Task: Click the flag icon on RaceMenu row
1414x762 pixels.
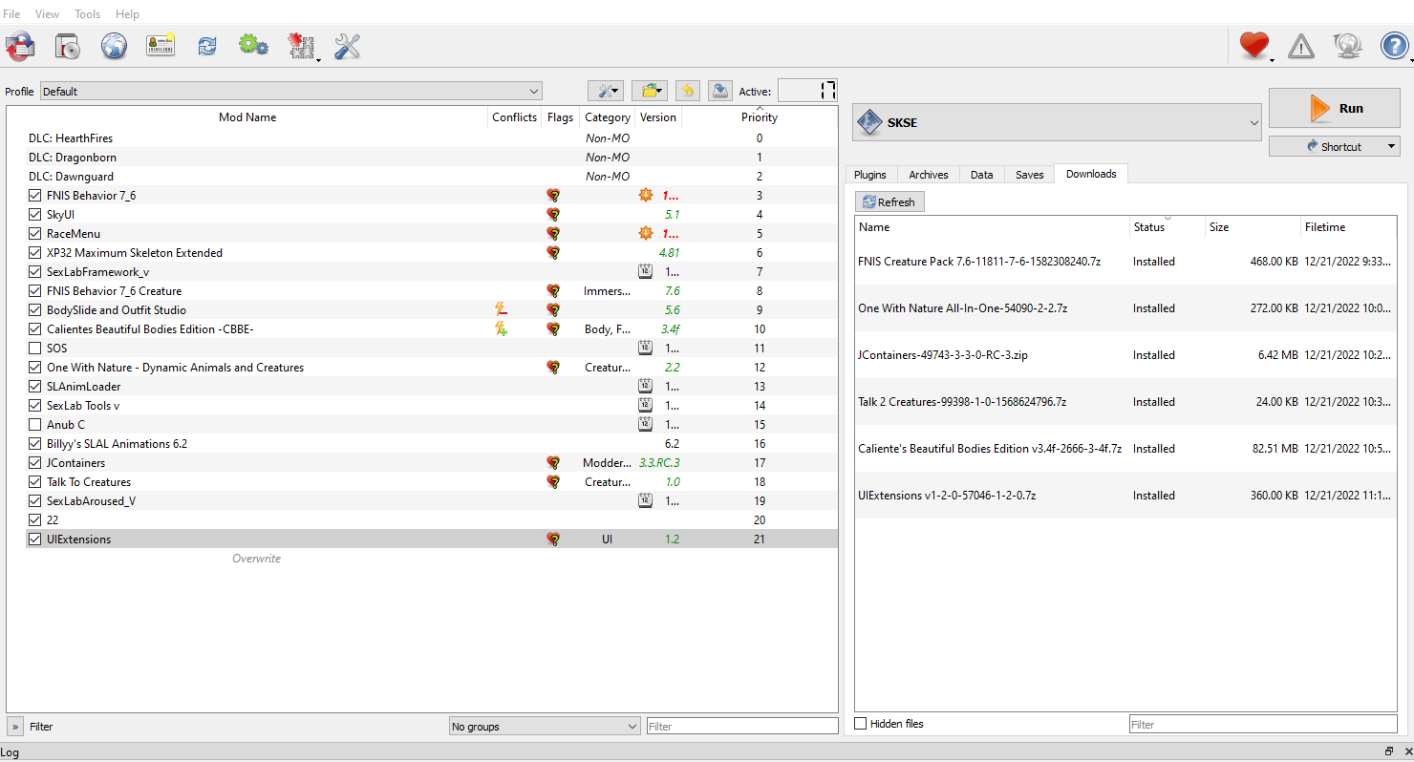Action: click(553, 233)
